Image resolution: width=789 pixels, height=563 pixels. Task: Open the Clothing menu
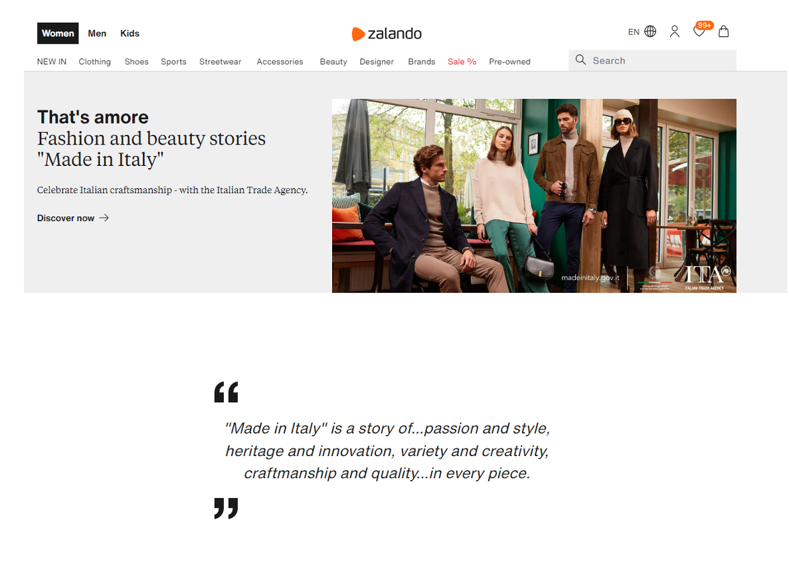click(x=95, y=62)
